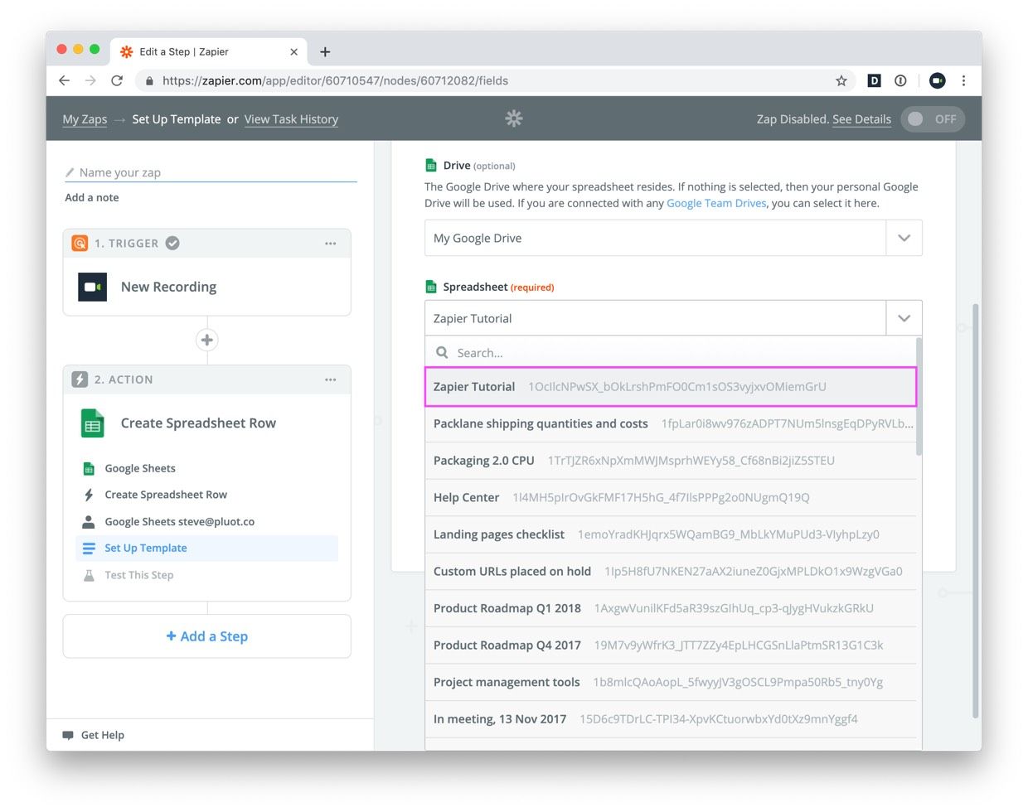Reload the Zapier editor page

pos(117,80)
